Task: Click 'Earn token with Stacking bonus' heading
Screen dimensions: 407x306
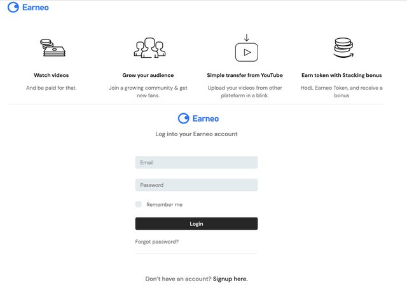Action: [341, 75]
